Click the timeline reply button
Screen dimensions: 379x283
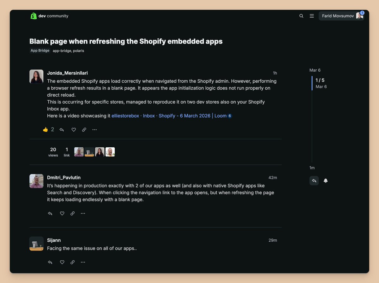coord(314,181)
